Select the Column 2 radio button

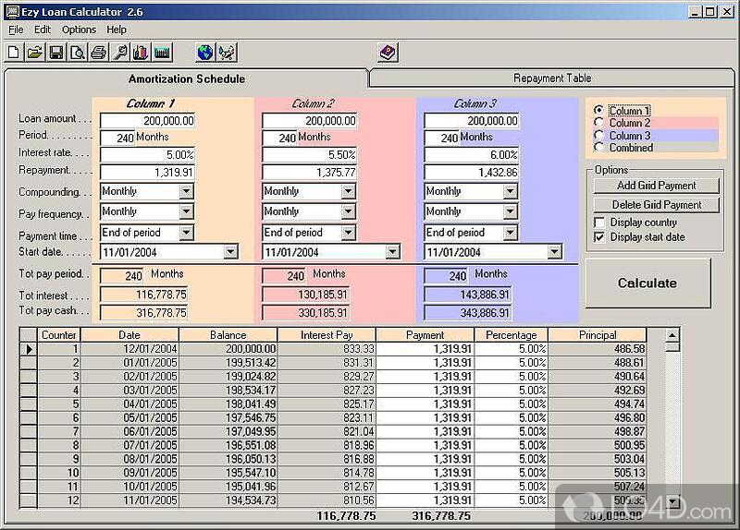(x=599, y=123)
